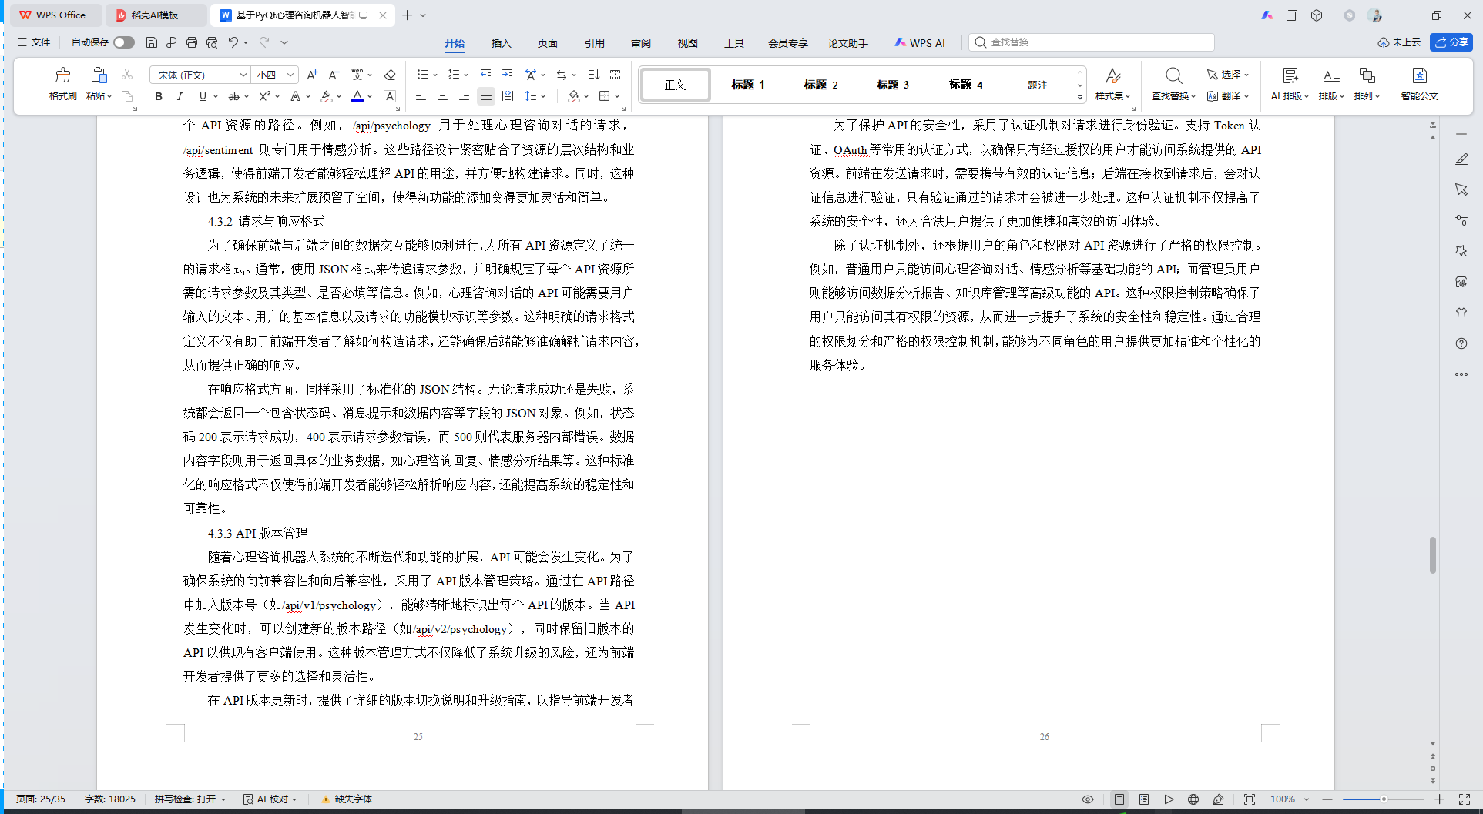The height and width of the screenshot is (814, 1483).
Task: Click the Decrease indent icon
Action: 485,75
